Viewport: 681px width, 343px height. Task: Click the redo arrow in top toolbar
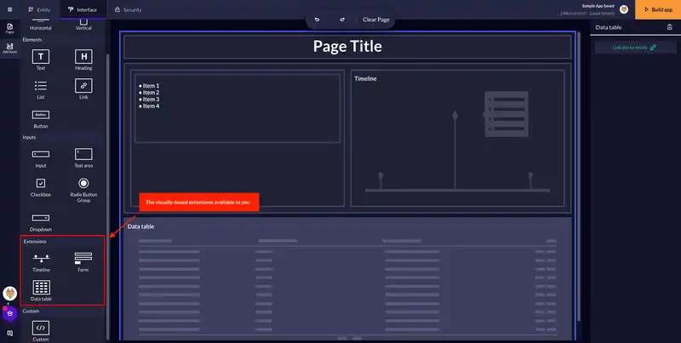[x=342, y=19]
